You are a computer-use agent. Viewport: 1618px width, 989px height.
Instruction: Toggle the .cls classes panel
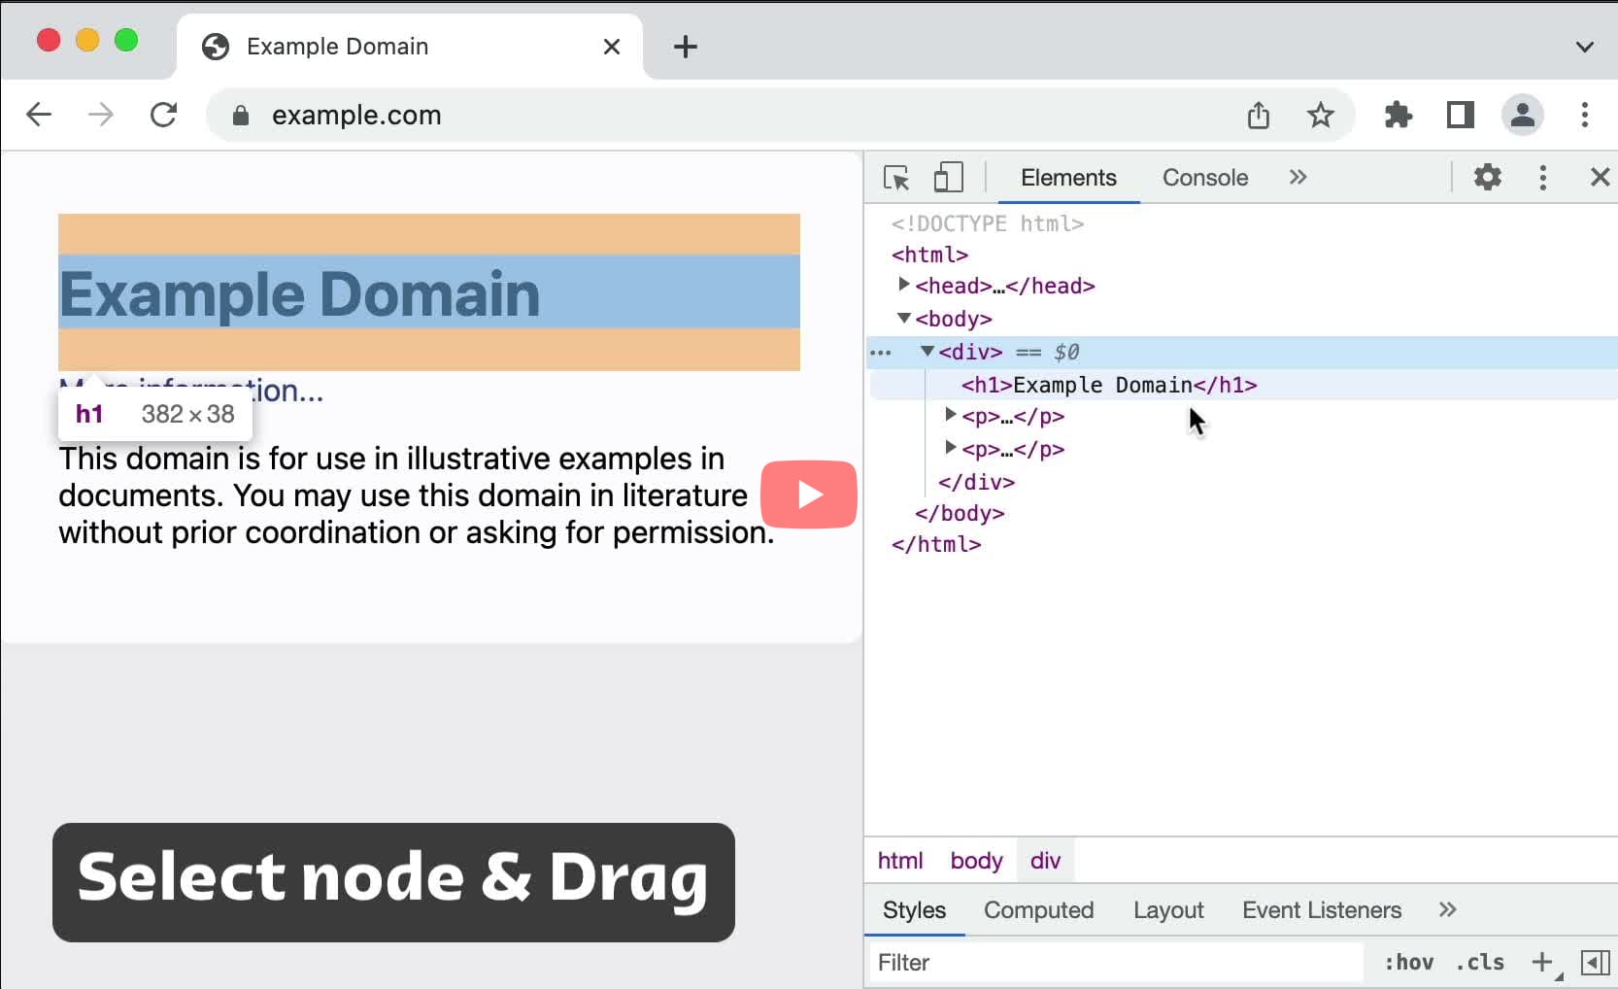coord(1479,963)
